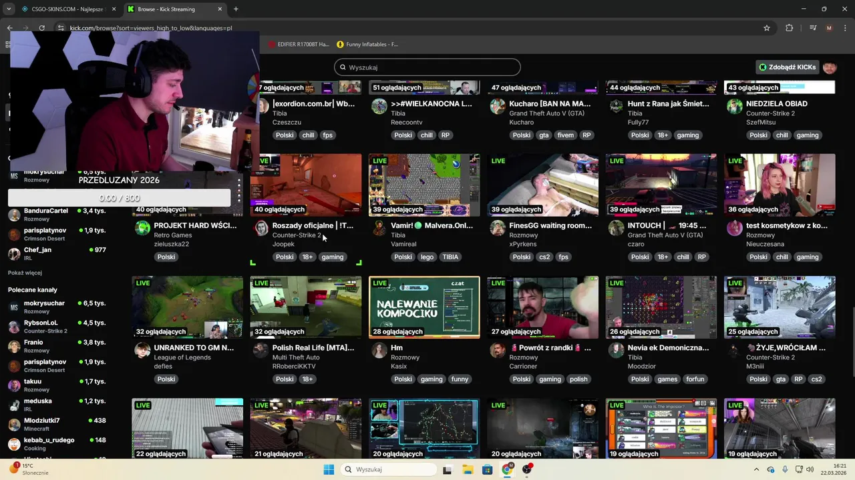Open Vamireal's channel avatar

[379, 229]
